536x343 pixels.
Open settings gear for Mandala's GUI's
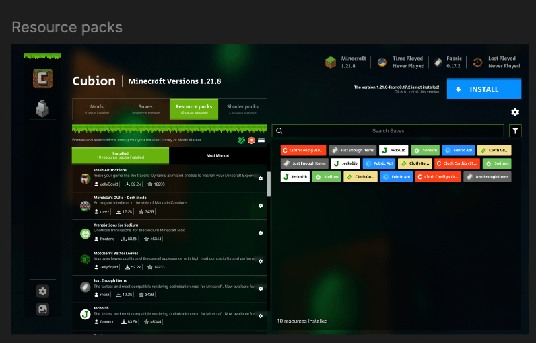(261, 206)
